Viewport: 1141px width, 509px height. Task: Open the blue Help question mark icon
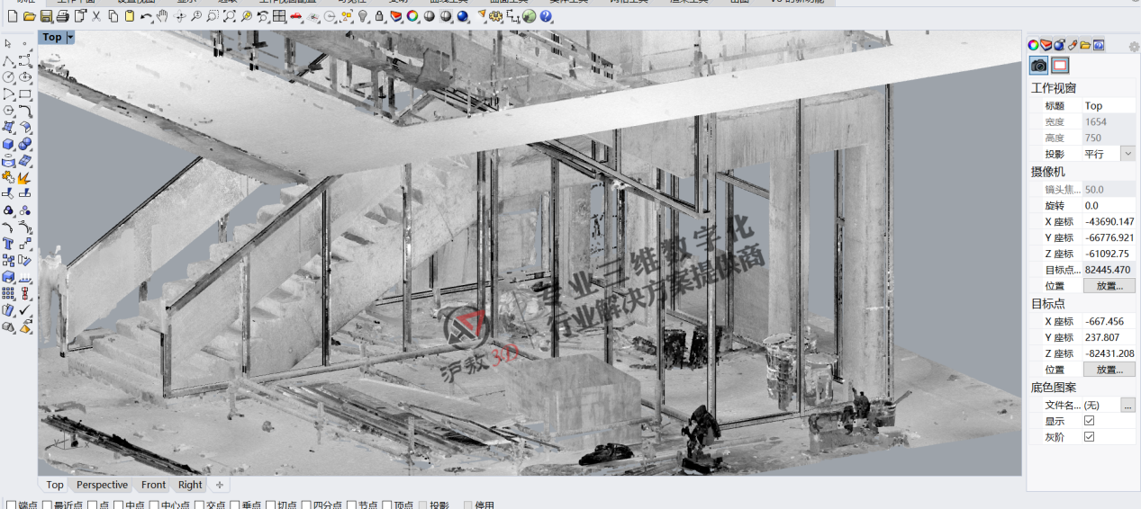546,16
